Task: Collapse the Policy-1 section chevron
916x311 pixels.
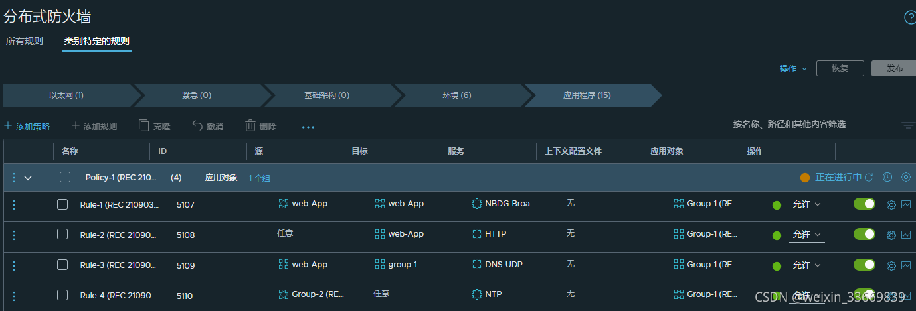Action: click(x=28, y=178)
